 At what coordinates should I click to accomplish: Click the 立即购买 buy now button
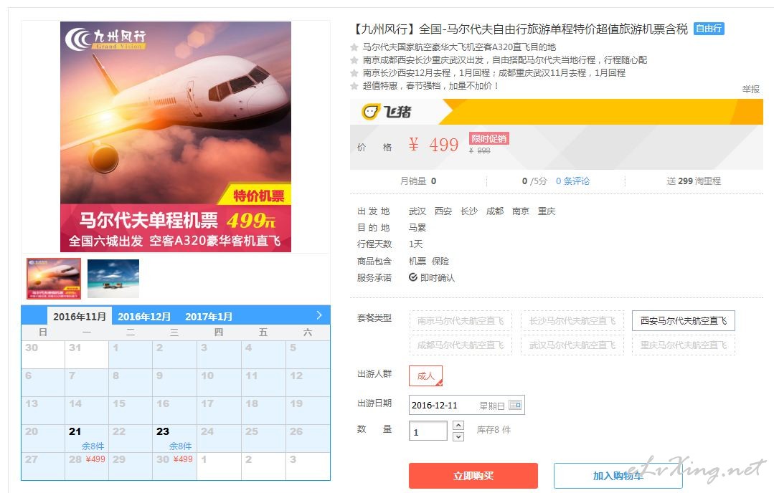473,476
